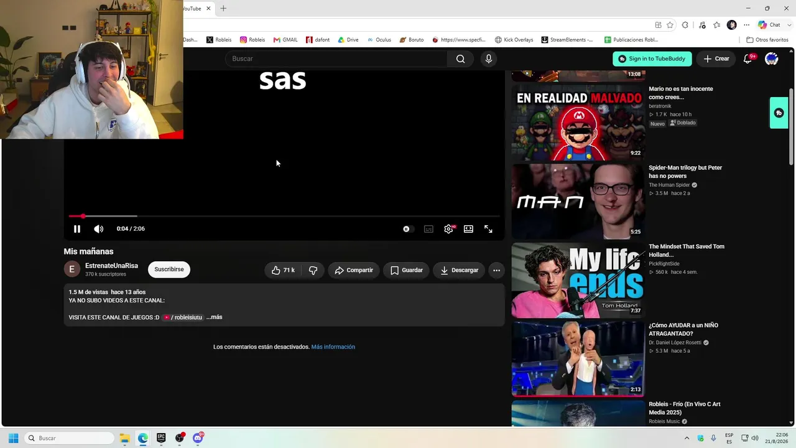The image size is (796, 448).
Task: Open EstrenateUnaRisa channel name link
Action: click(x=111, y=266)
